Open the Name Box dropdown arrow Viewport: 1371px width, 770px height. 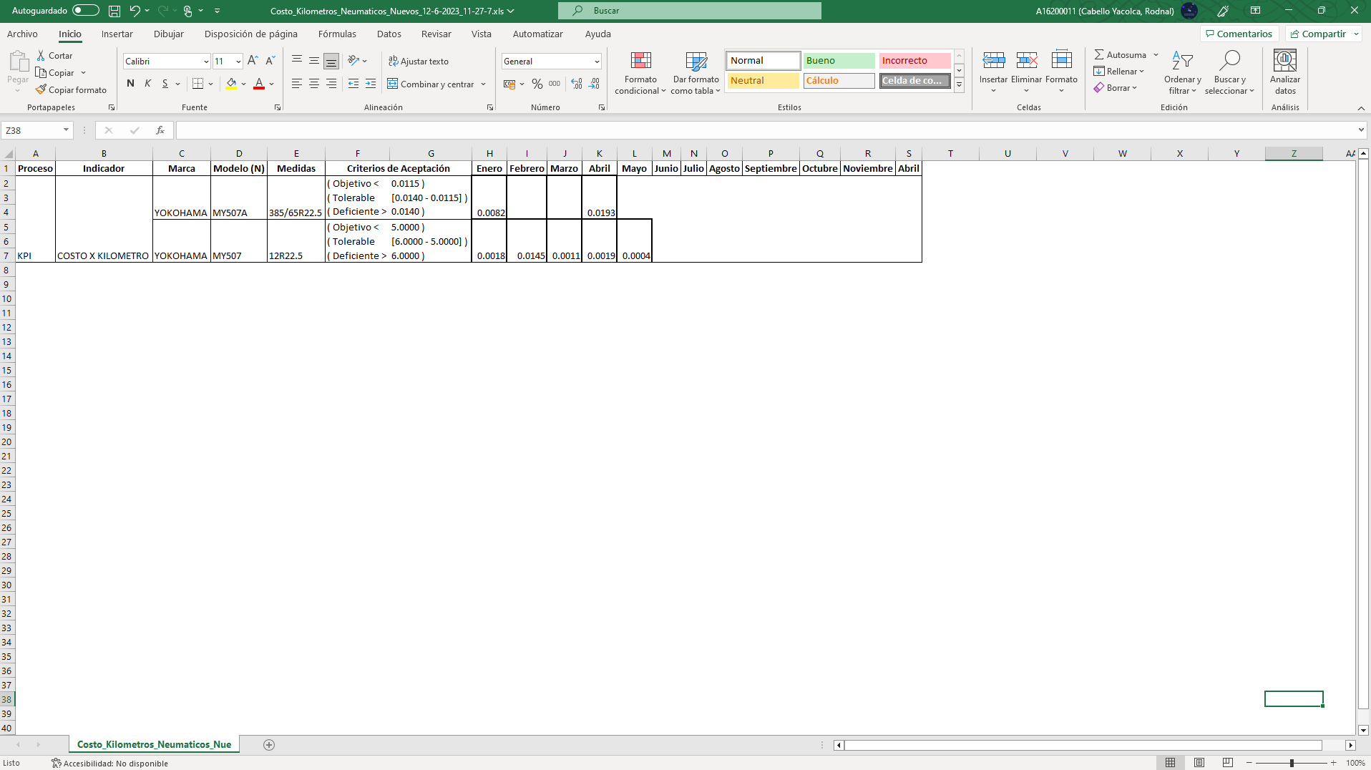(x=66, y=130)
